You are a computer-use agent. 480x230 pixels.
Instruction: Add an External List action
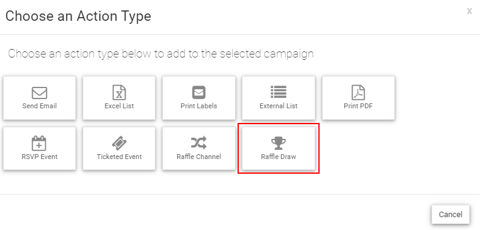278,98
